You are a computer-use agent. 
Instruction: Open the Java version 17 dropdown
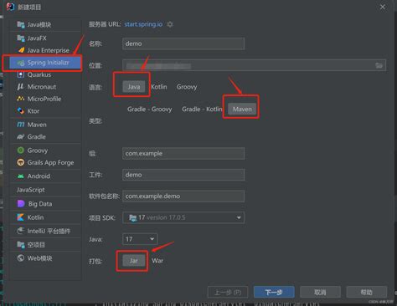point(140,239)
